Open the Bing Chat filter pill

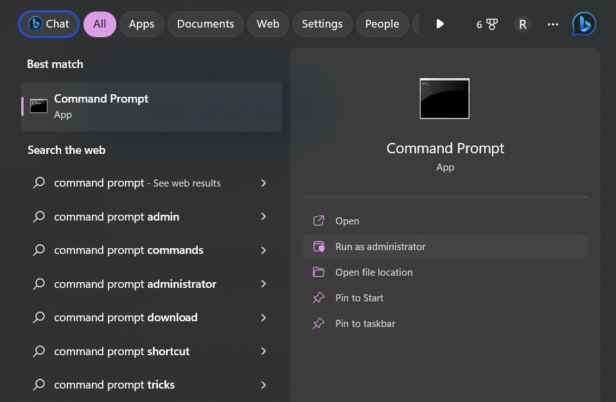tap(49, 24)
